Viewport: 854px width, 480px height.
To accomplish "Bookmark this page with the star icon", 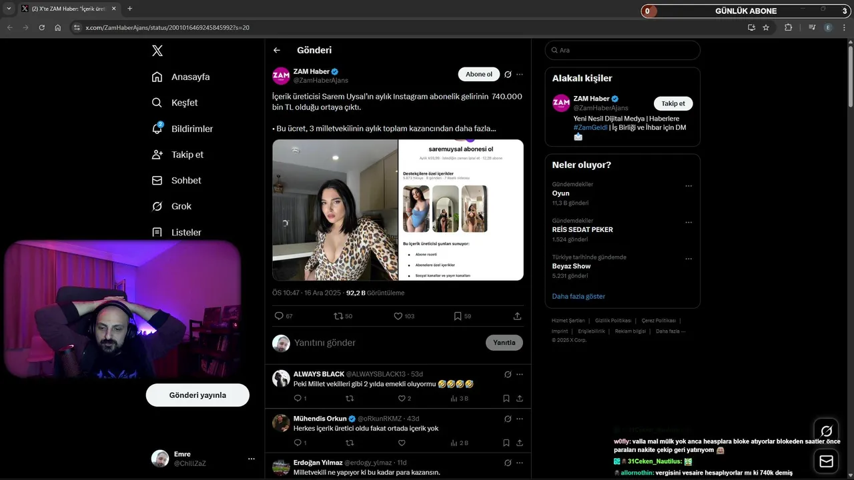I will click(766, 27).
